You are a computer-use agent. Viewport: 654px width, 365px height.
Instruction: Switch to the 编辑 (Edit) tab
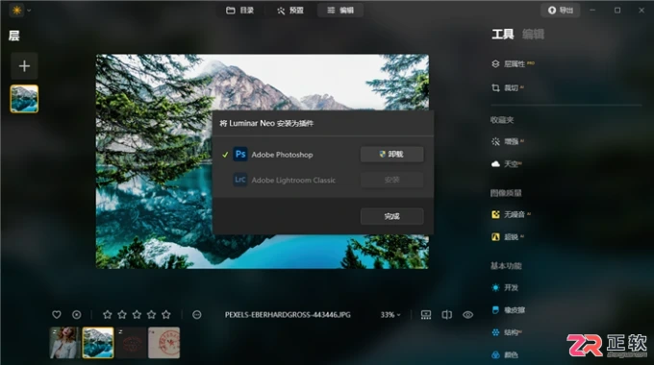pos(340,10)
